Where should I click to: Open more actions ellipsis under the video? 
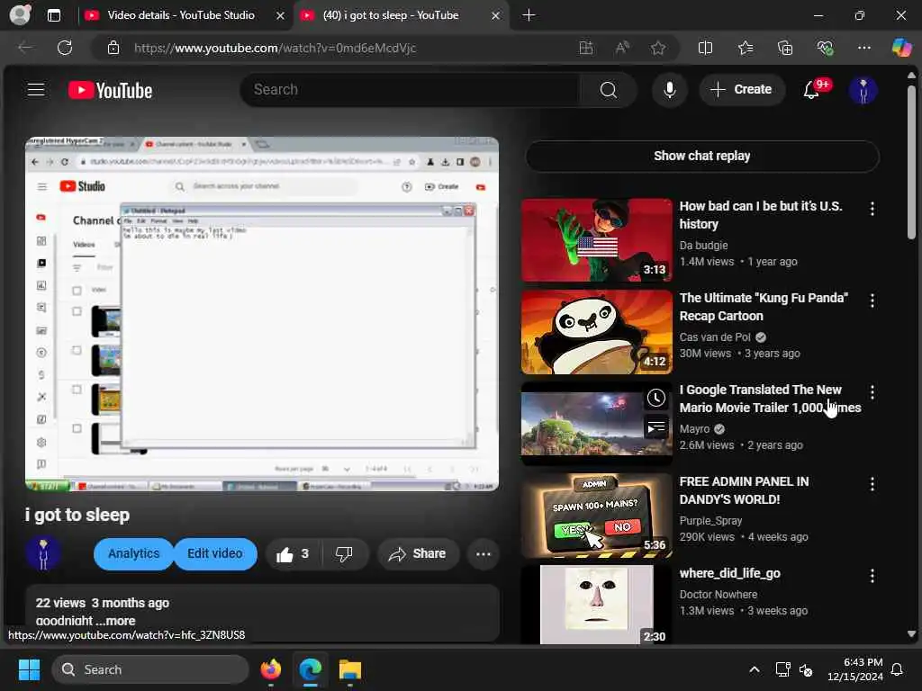click(484, 554)
